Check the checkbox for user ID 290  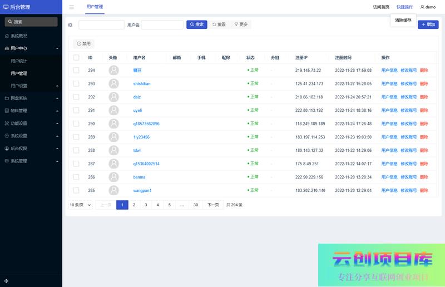76,123
